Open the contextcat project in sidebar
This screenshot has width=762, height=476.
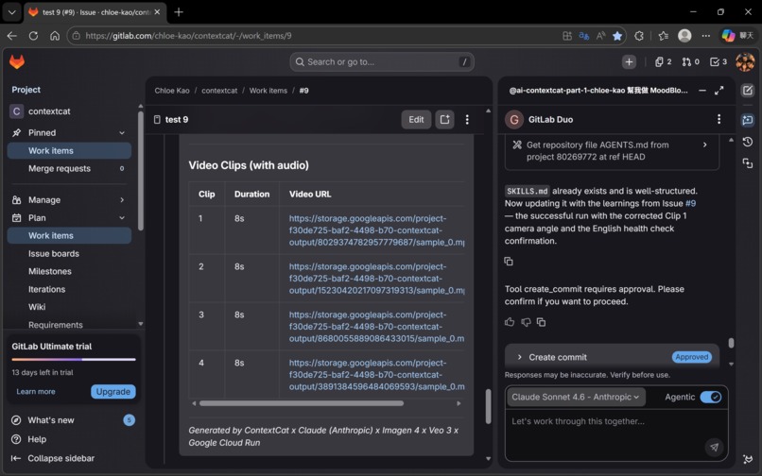coord(69,111)
